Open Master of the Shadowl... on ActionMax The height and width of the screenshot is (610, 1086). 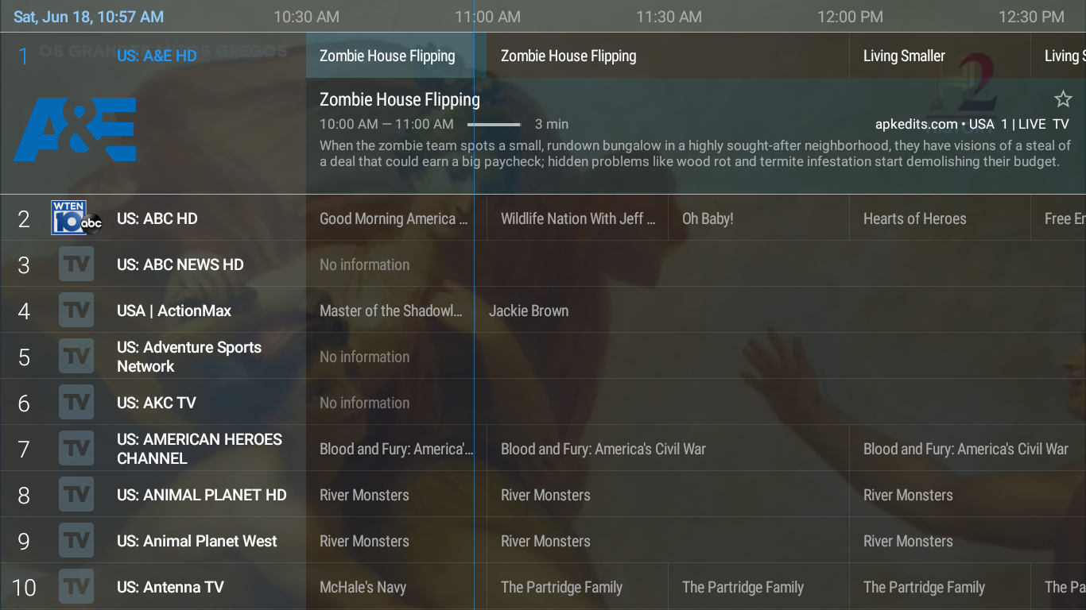(x=390, y=311)
